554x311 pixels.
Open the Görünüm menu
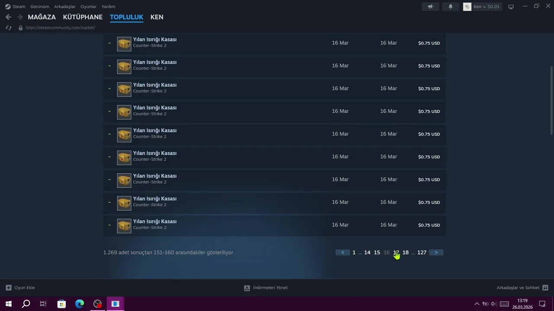tap(40, 6)
